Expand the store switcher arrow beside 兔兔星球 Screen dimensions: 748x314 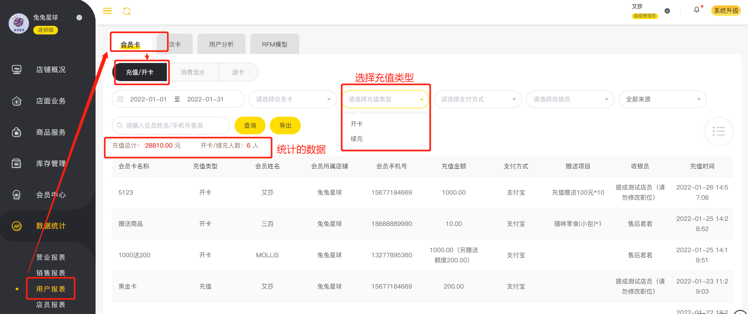click(x=79, y=18)
